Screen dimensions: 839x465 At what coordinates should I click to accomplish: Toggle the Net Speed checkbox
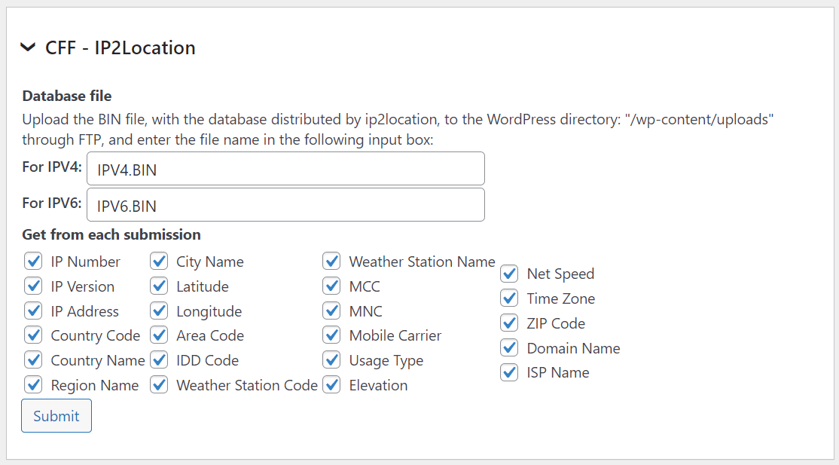coord(509,274)
